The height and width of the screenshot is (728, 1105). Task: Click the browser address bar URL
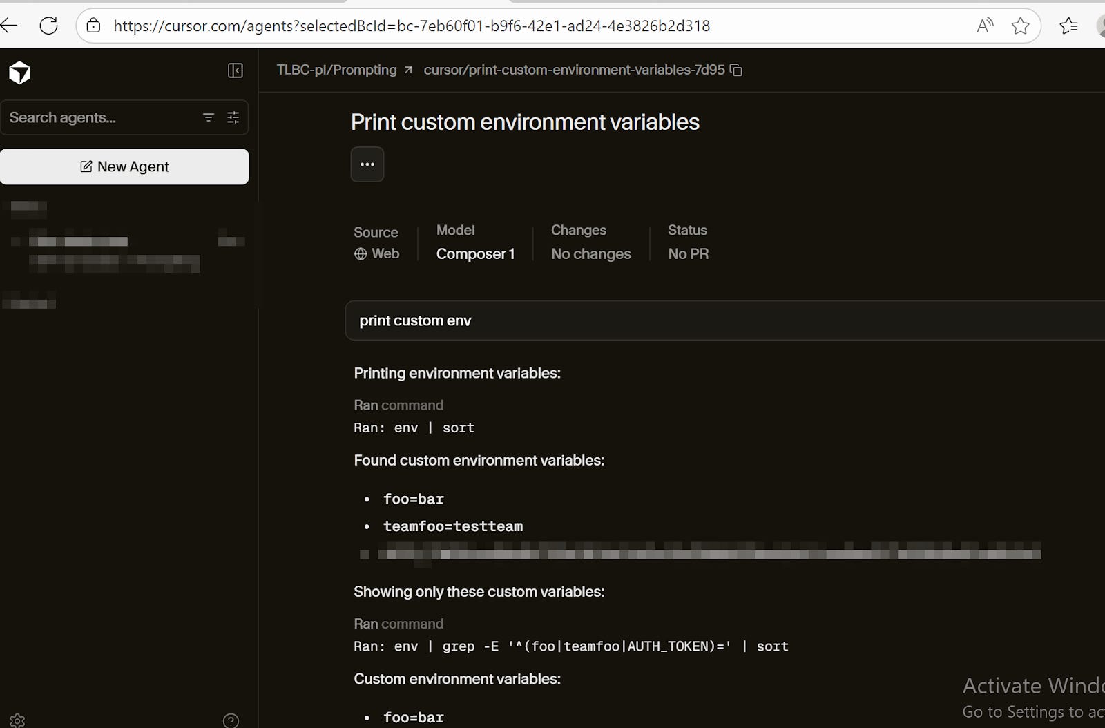(x=412, y=26)
